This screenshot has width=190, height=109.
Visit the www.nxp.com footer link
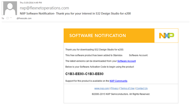[x=101, y=88]
